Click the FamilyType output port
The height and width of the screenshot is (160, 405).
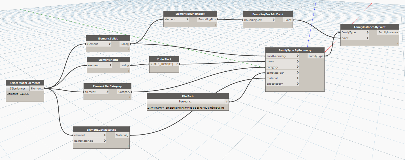click(x=316, y=56)
